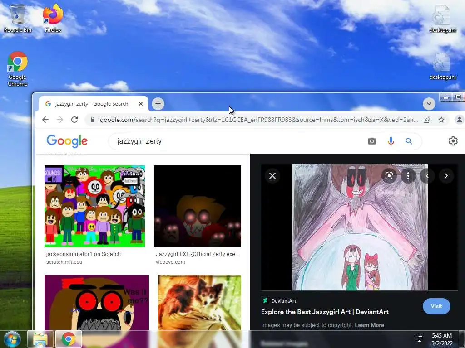The width and height of the screenshot is (465, 348).
Task: Start voice search with the microphone icon
Action: tap(391, 141)
